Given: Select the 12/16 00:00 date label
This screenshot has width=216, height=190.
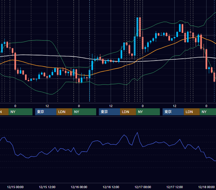Looking at the screenshot, I should tap(79, 187).
